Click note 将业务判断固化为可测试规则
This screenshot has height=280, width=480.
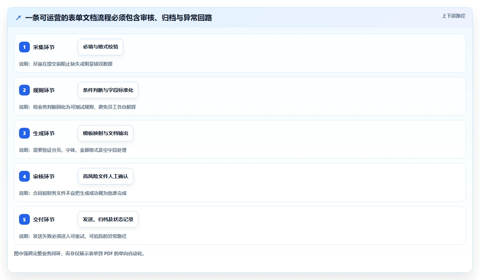tap(63, 107)
